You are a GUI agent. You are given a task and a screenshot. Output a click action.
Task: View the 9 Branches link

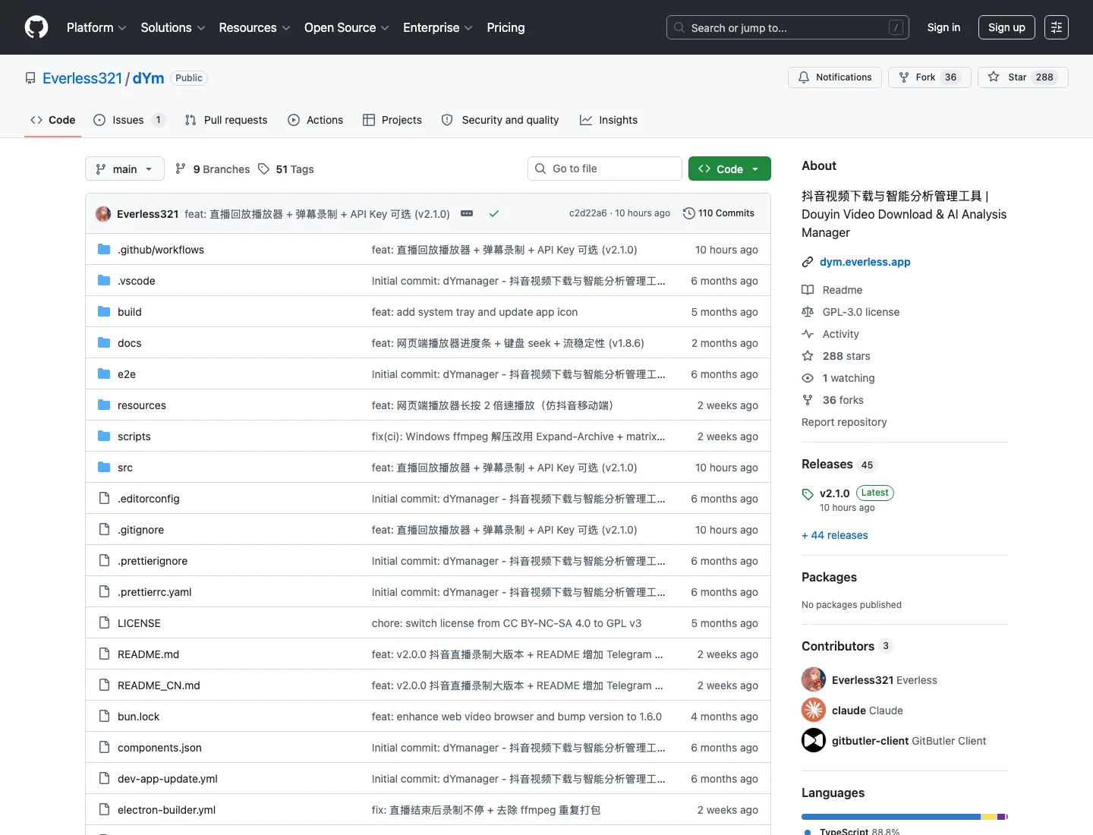coord(213,169)
